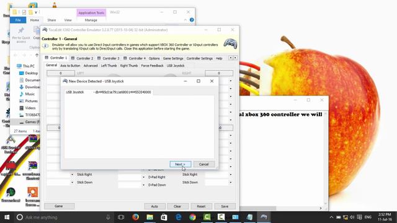The height and width of the screenshot is (223, 397).
Task: Open the taskbar clock and date
Action: click(385, 217)
